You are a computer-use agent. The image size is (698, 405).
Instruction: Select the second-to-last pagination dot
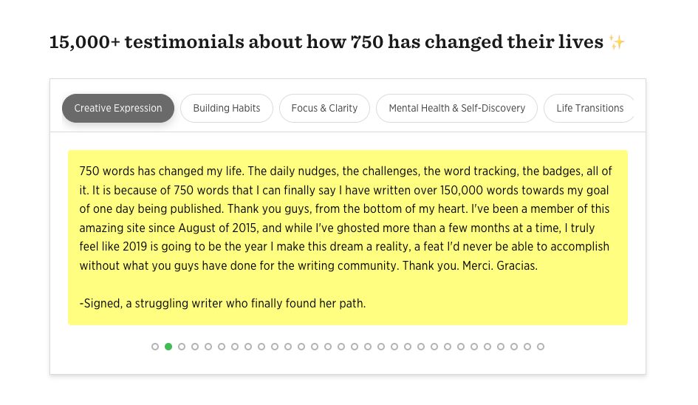point(527,347)
